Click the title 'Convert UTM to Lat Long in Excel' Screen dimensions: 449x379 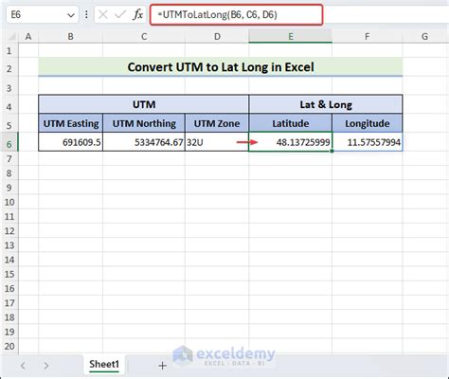tap(221, 67)
